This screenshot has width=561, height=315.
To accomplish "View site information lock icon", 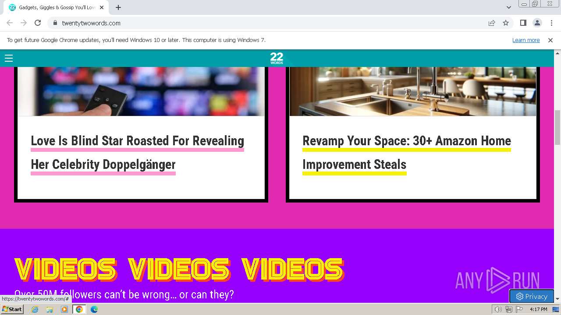I will [x=55, y=23].
